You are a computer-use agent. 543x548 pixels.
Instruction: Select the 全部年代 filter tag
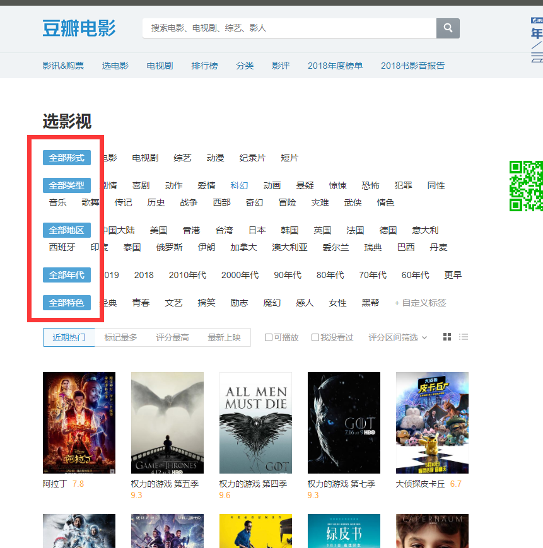click(67, 275)
